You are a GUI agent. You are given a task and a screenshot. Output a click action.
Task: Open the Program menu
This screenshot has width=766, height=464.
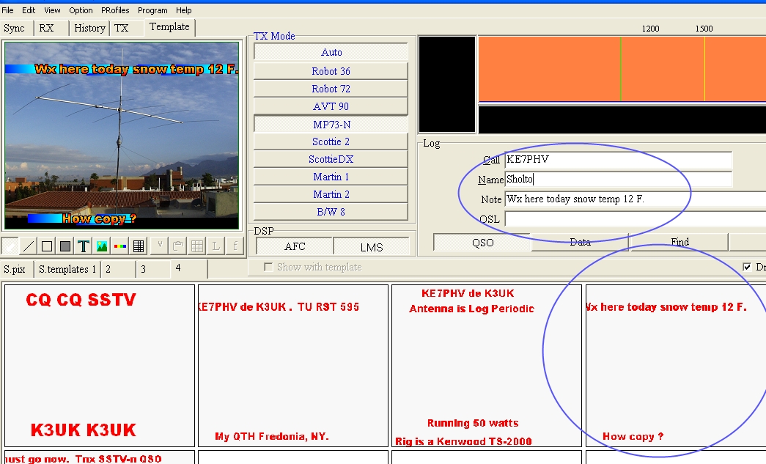tap(152, 10)
